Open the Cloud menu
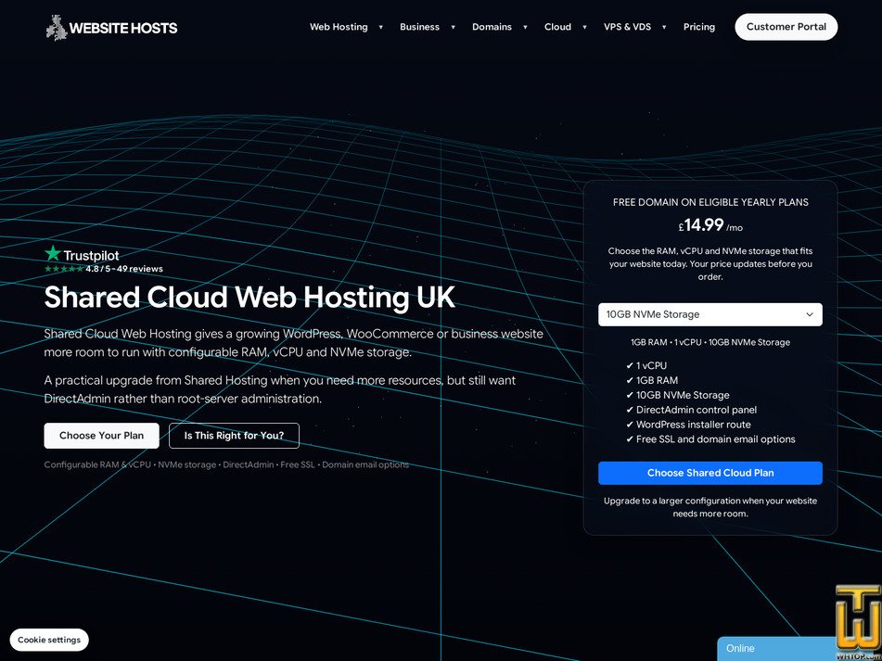 (x=557, y=27)
